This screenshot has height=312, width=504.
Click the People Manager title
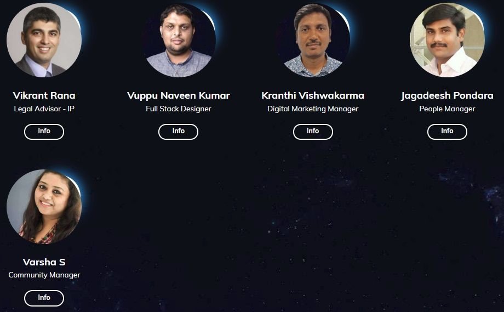(447, 109)
